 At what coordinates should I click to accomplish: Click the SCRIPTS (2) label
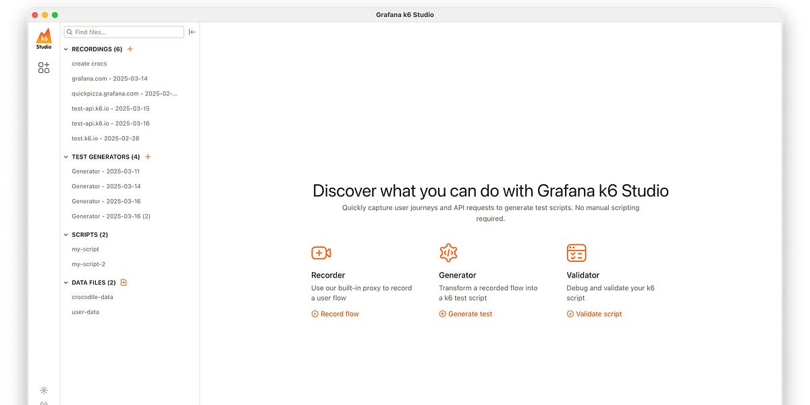[x=90, y=235]
